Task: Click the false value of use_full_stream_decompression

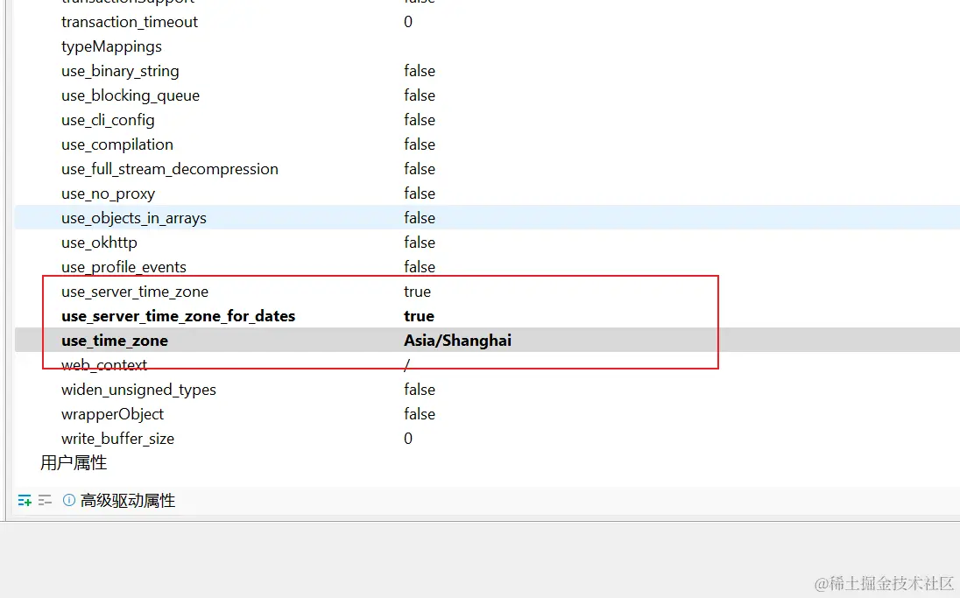Action: click(420, 169)
